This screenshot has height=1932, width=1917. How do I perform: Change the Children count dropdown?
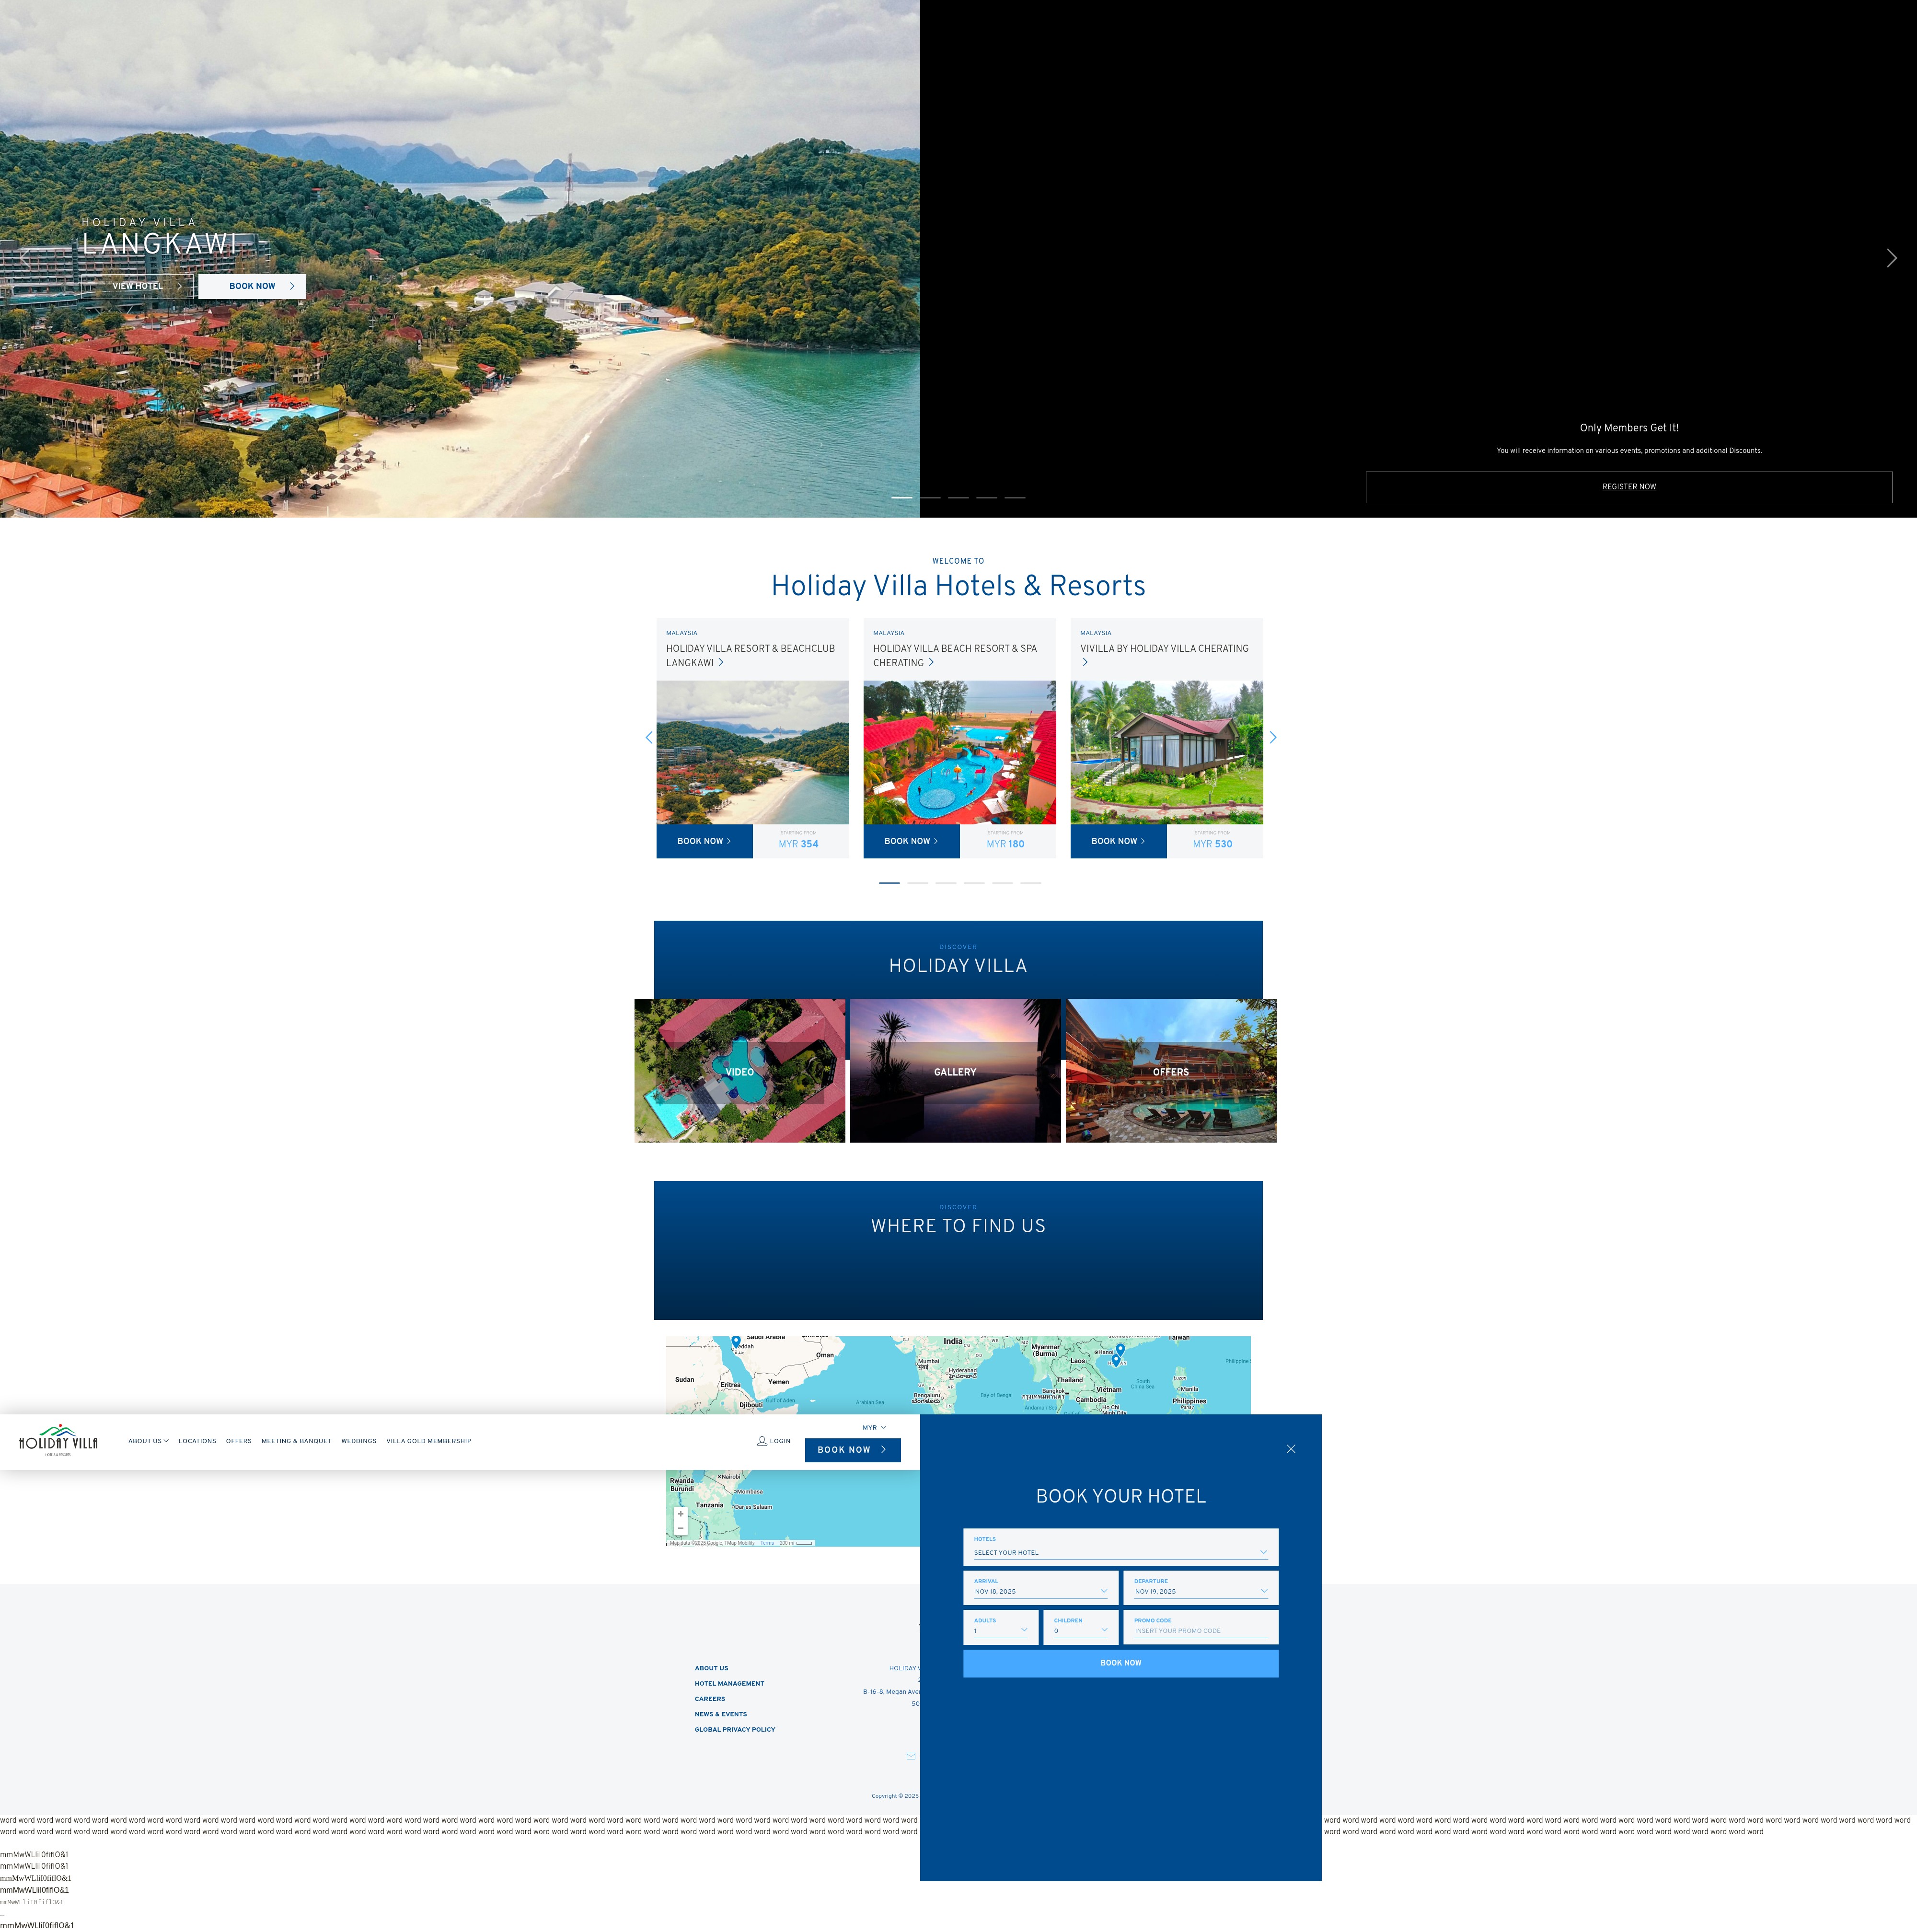tap(1080, 1627)
